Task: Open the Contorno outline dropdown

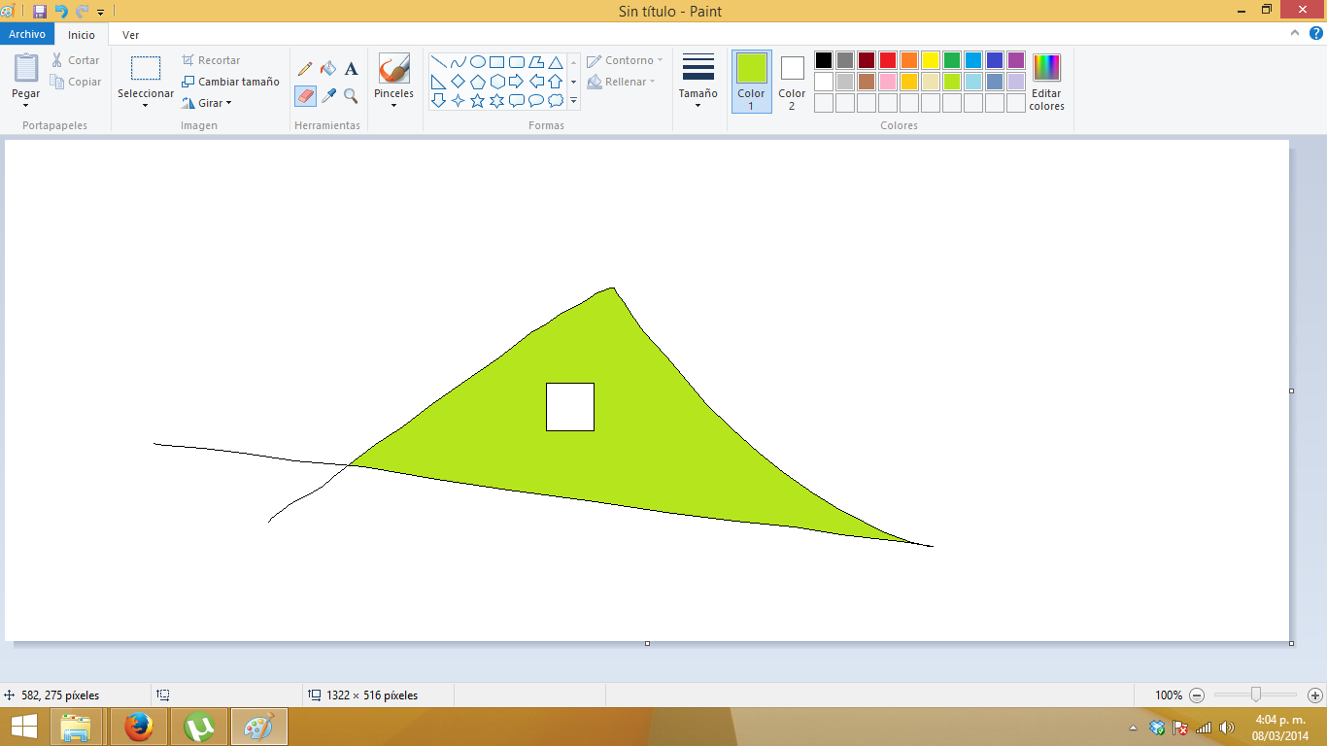Action: (625, 60)
